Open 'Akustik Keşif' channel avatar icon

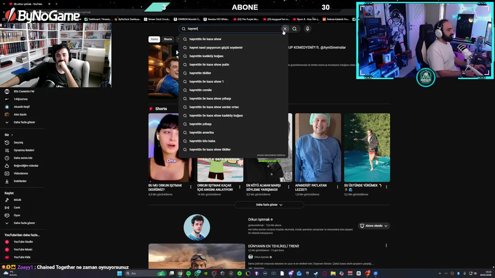[x=7, y=107]
